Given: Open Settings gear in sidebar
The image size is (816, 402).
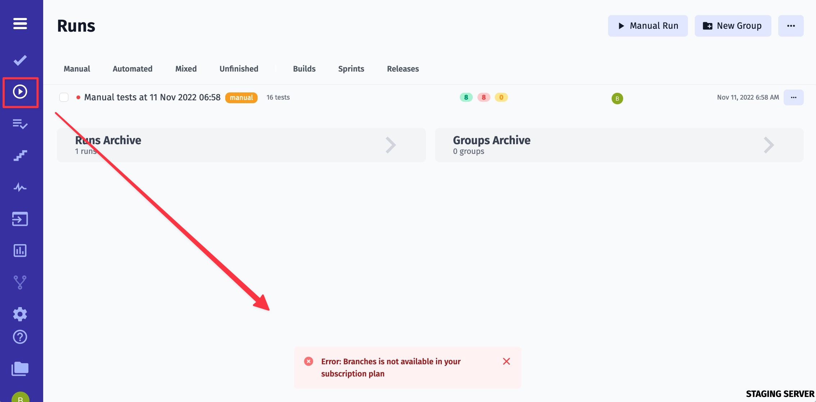Looking at the screenshot, I should coord(20,314).
